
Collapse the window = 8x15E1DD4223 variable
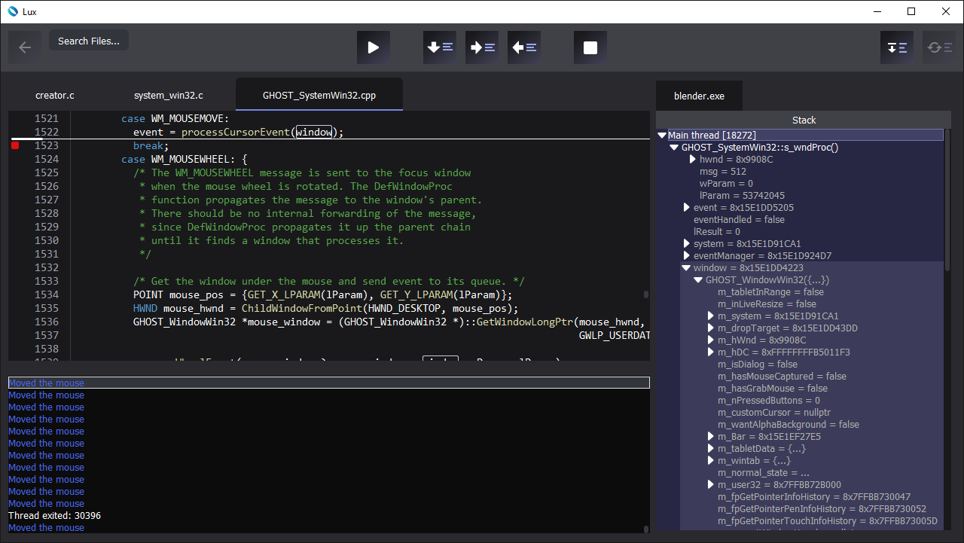click(x=686, y=268)
